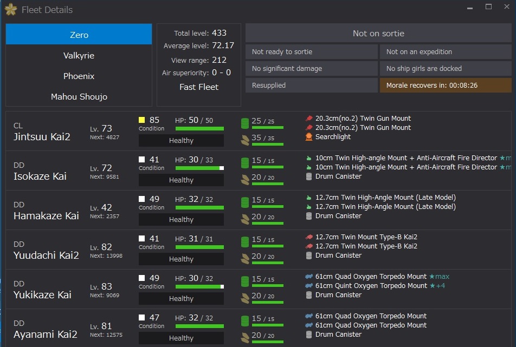This screenshot has width=516, height=347.
Task: Click Jintsuu's green fuel drum icon
Action: tap(245, 123)
